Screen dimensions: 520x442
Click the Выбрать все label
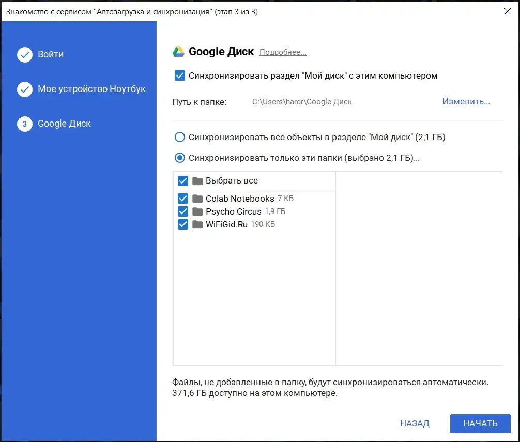coord(232,181)
